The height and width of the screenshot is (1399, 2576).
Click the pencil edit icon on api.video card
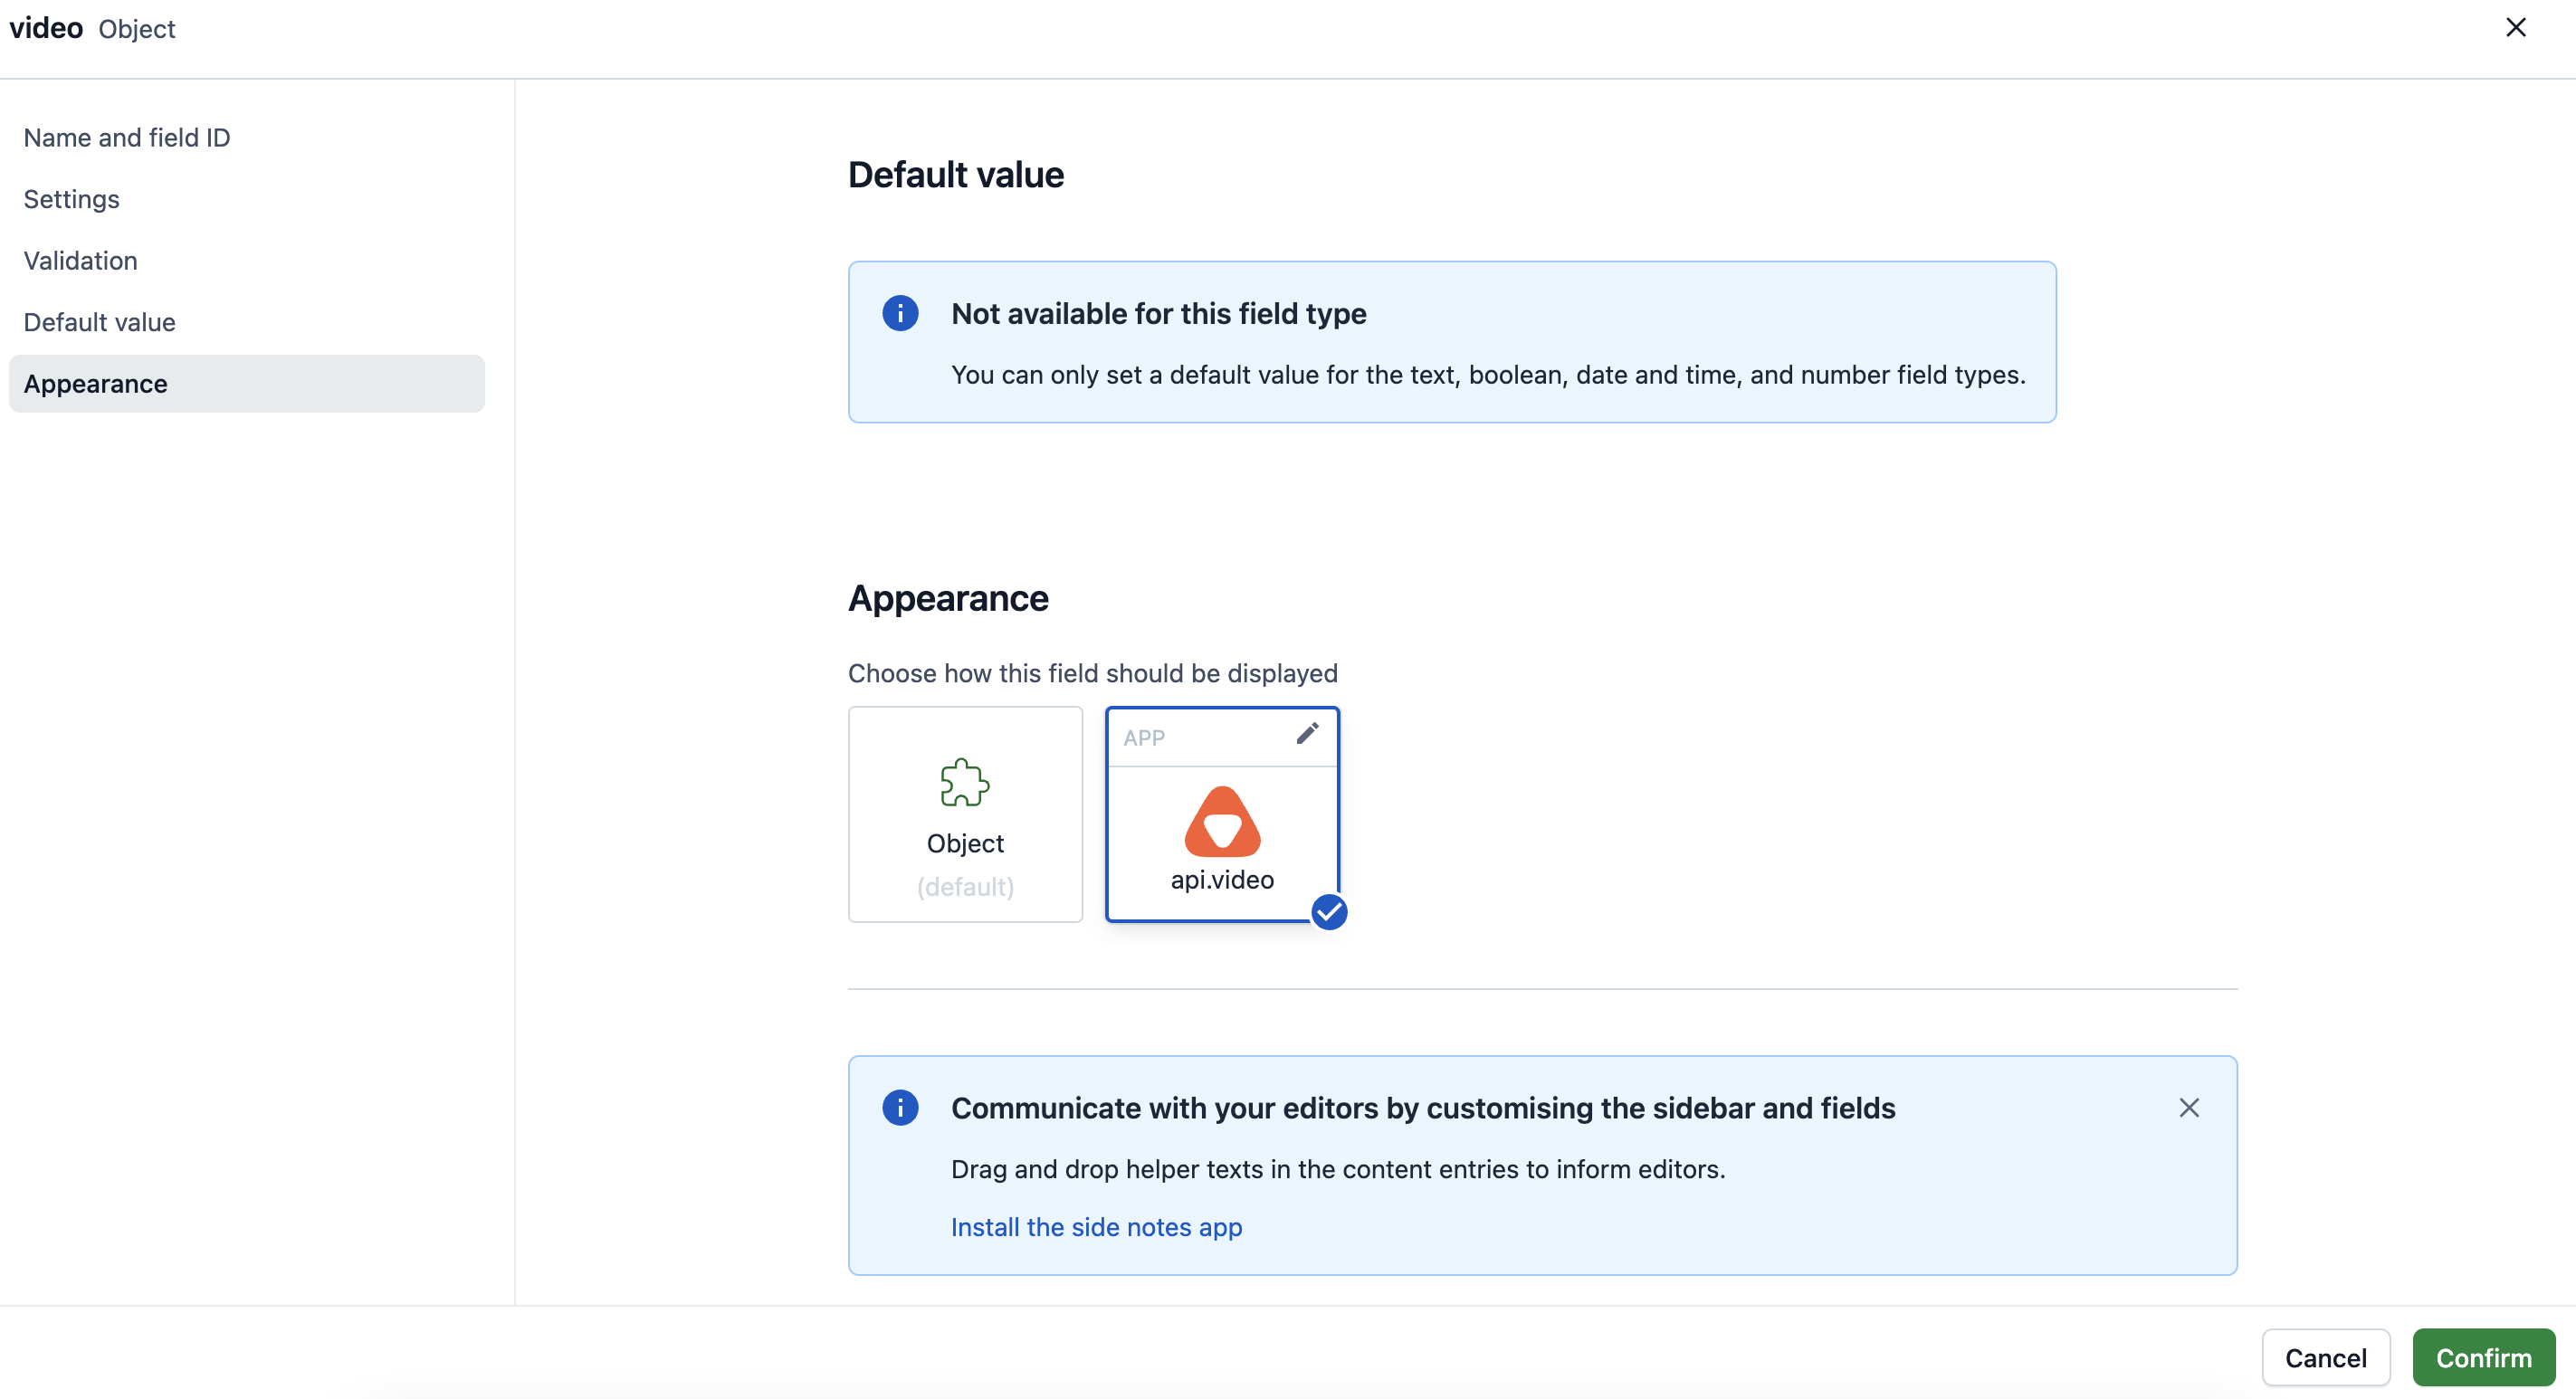click(x=1307, y=734)
